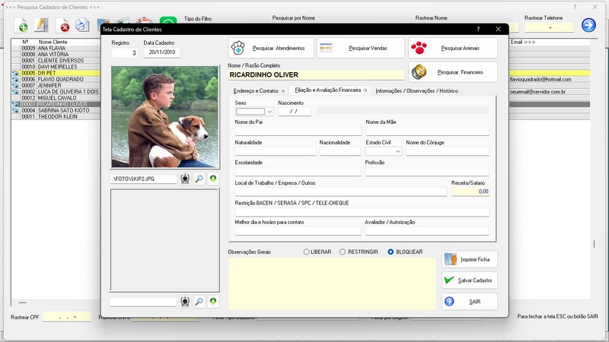
Task: Click the edit pencil icon in the background toolbar
Action: point(41,25)
